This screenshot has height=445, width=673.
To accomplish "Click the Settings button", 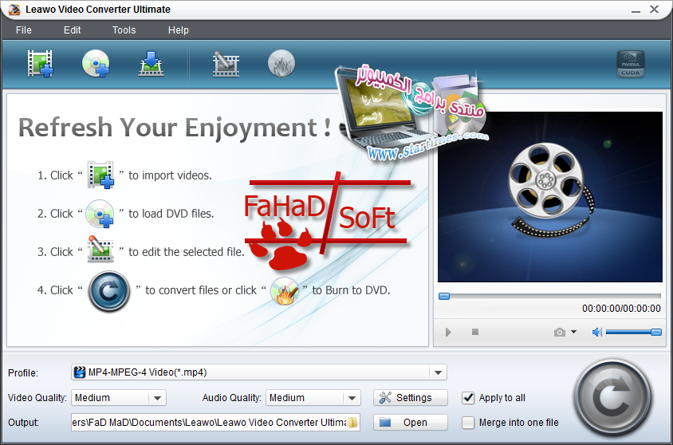I will pyautogui.click(x=411, y=398).
